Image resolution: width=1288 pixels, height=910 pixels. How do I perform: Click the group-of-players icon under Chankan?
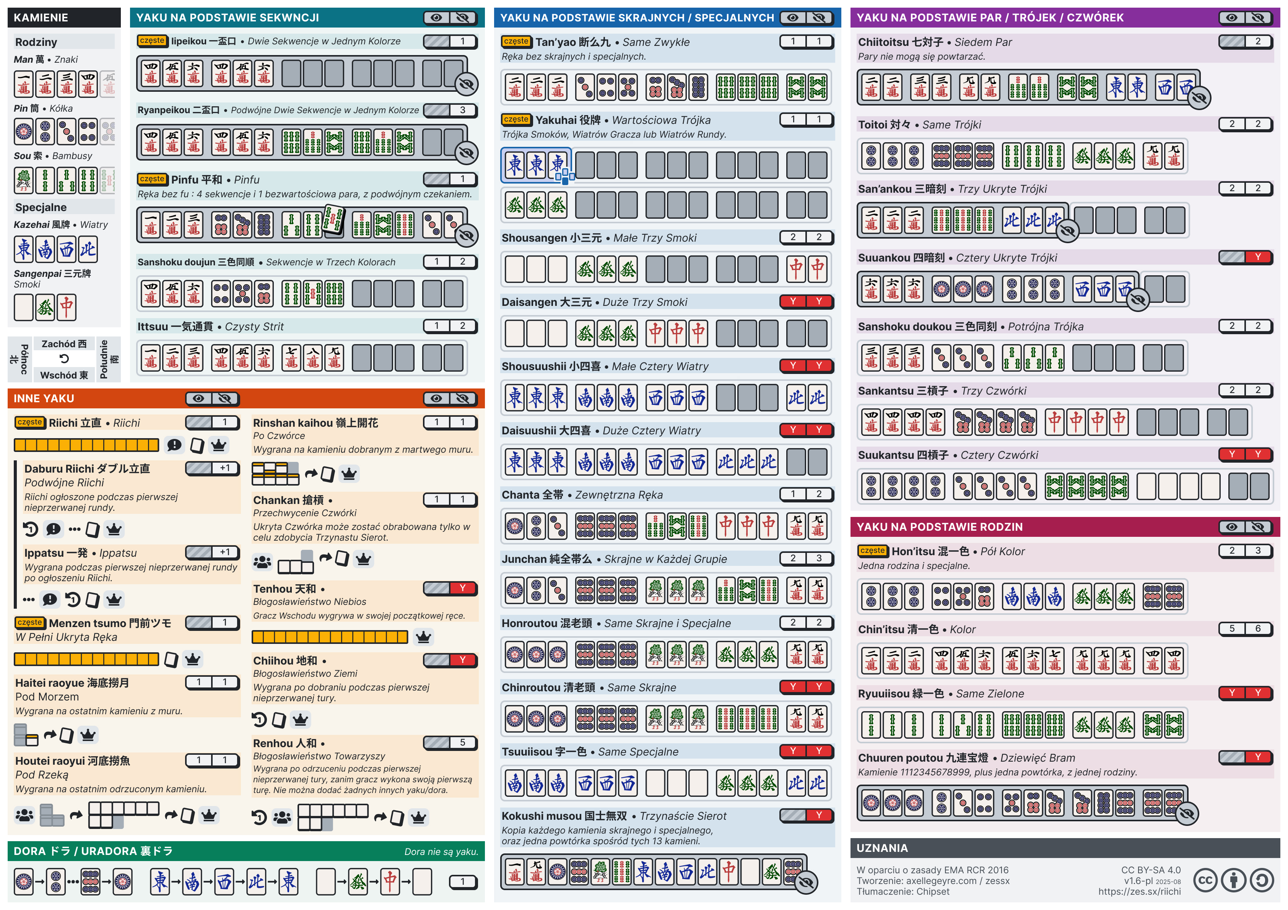coord(262,562)
